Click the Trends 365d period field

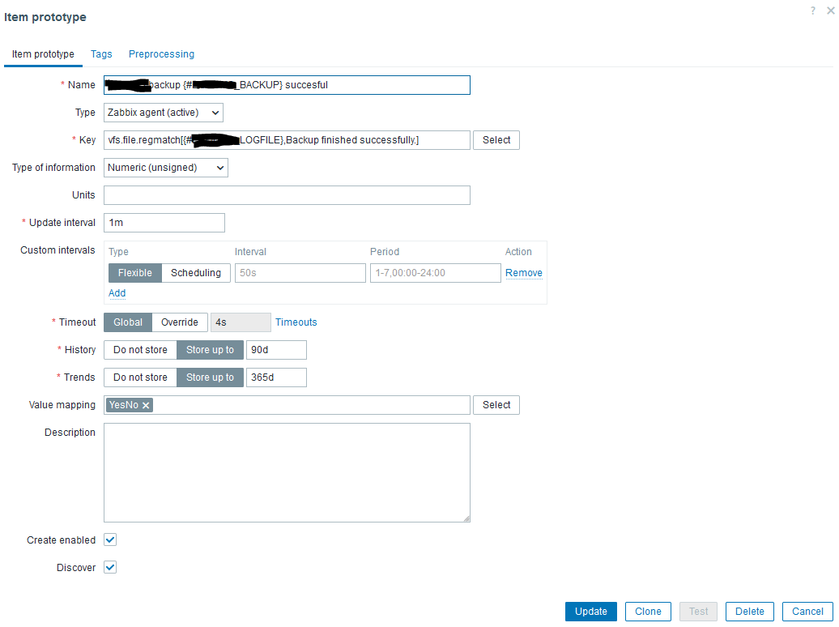[x=276, y=377]
